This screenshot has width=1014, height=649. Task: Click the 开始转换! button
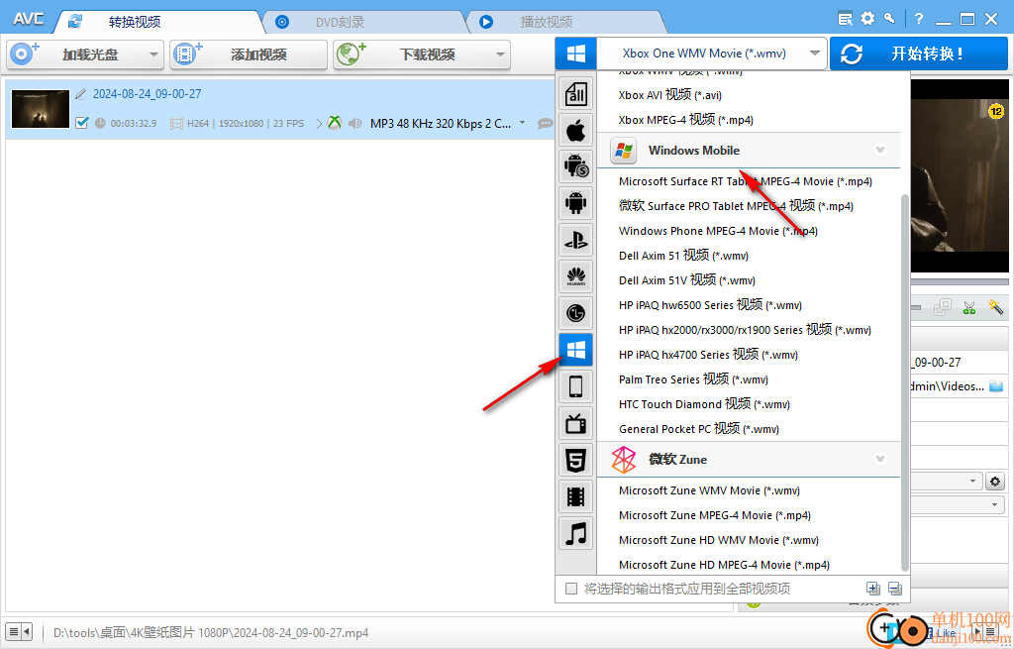point(918,54)
